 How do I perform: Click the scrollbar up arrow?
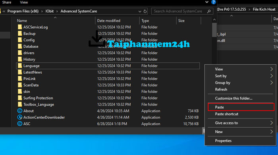(x=214, y=20)
